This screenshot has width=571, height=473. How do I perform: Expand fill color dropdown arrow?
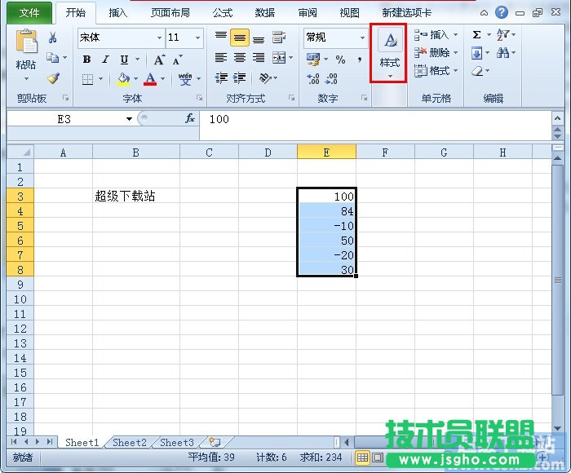coord(135,78)
